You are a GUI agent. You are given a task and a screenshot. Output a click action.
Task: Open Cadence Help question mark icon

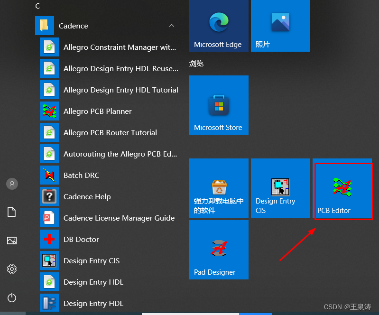(49, 196)
